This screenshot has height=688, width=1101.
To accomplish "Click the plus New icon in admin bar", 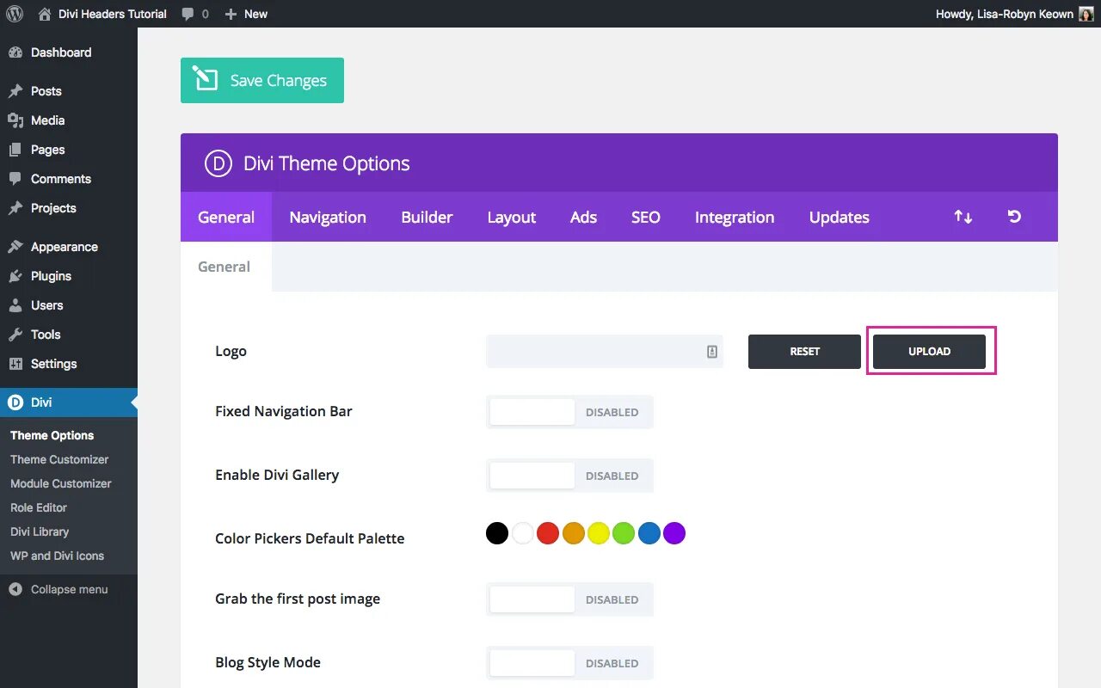I will tap(231, 15).
